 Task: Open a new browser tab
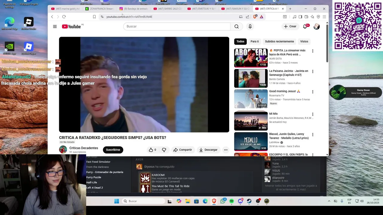290,9
